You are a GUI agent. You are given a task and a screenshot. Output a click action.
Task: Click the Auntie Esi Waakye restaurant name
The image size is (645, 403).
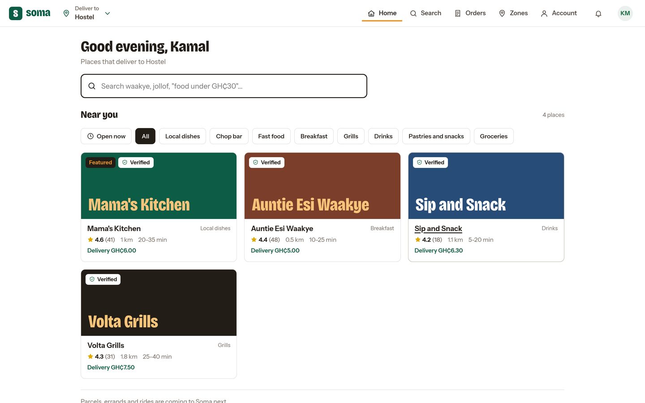282,228
